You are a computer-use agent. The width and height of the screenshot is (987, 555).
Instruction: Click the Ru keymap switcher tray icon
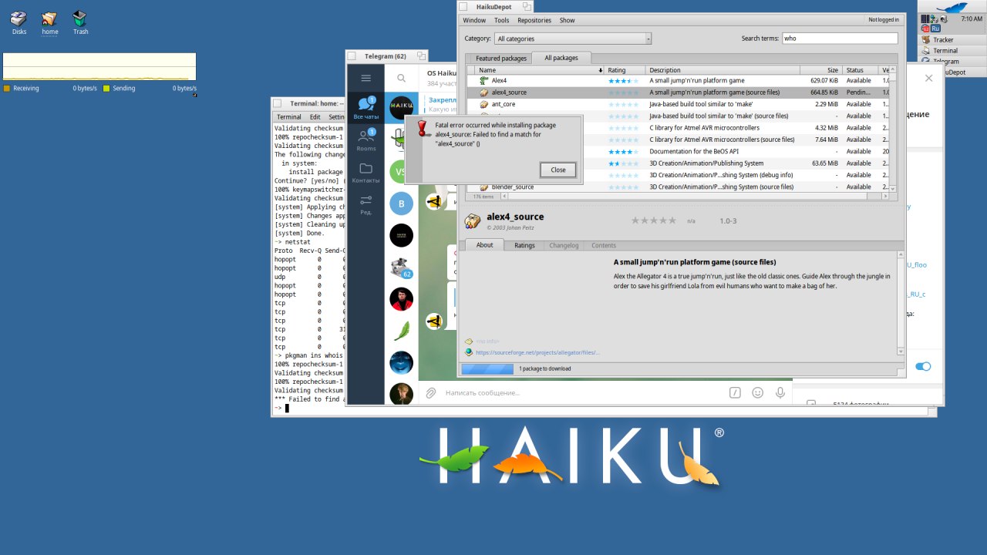tap(935, 29)
